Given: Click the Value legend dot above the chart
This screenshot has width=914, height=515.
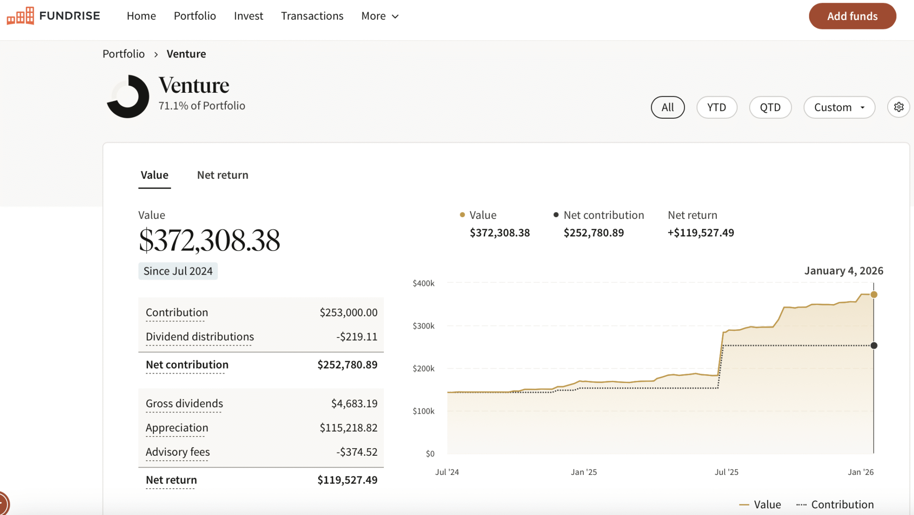Looking at the screenshot, I should (461, 215).
